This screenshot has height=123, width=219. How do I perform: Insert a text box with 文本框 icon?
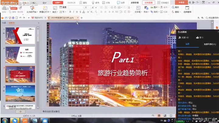[138, 8]
